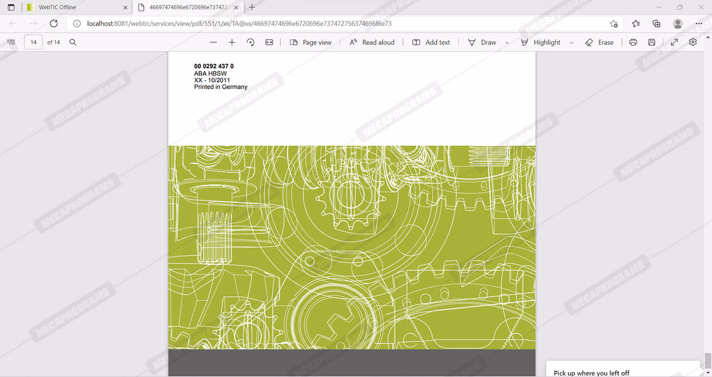This screenshot has width=712, height=377.
Task: Toggle fit to width icon
Action: tap(269, 42)
